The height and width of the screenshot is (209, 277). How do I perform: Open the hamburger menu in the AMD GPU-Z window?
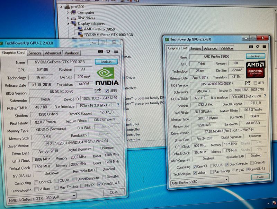(x=264, y=46)
